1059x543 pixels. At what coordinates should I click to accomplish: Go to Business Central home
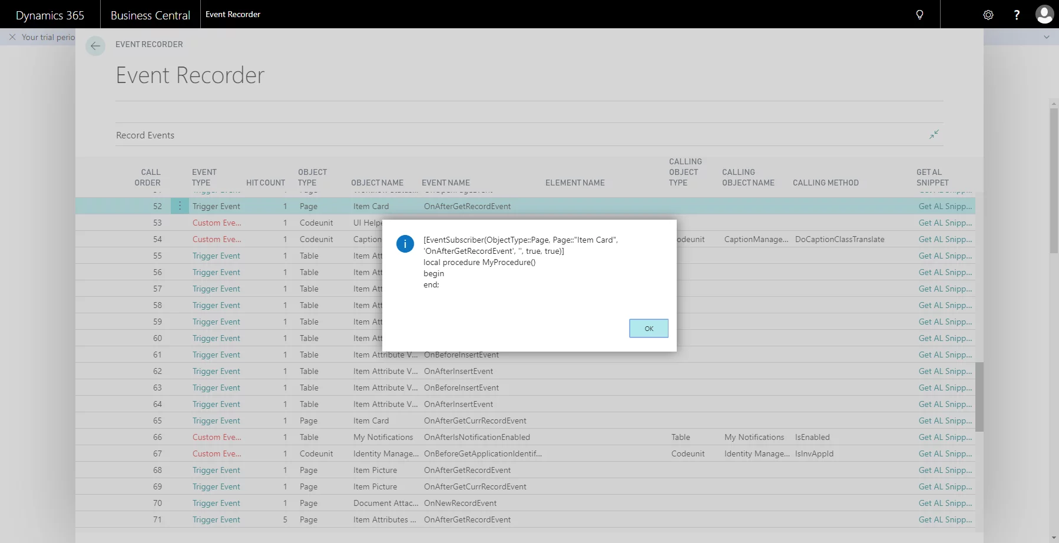coord(150,15)
